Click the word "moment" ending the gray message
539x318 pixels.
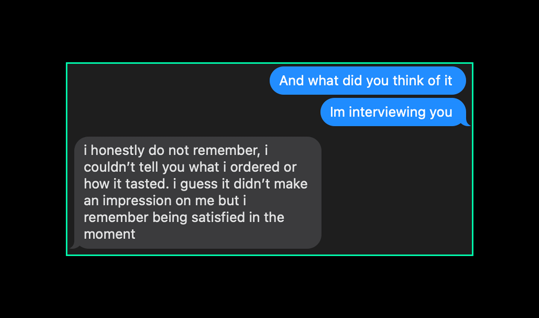tap(109, 234)
